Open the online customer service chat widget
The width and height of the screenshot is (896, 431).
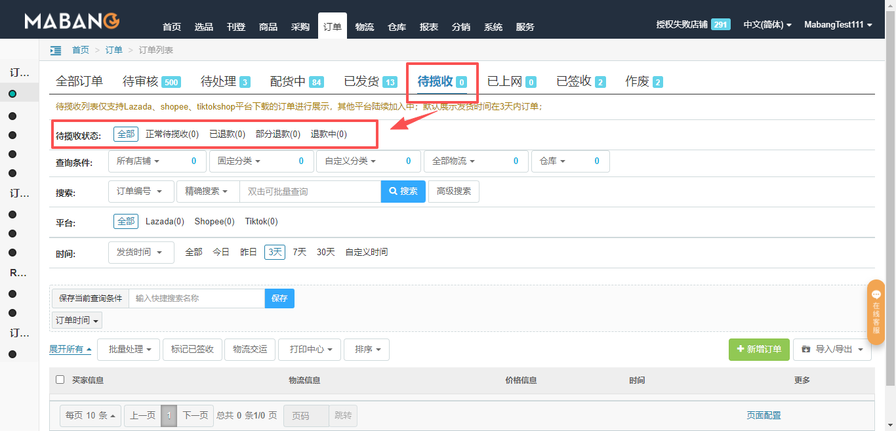pos(876,312)
